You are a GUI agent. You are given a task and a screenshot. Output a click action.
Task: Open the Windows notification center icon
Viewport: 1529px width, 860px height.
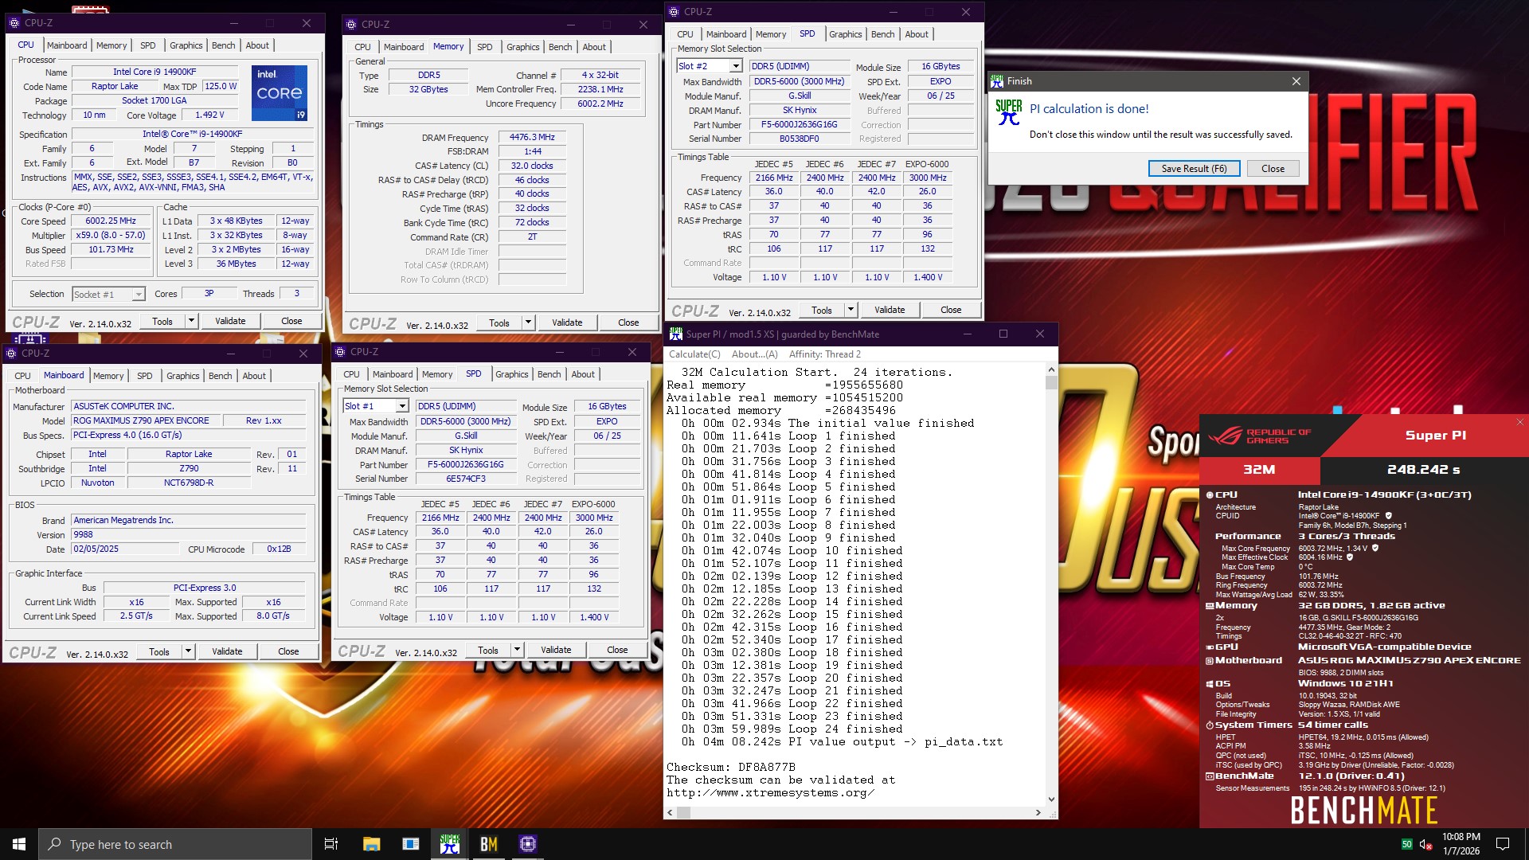coord(1503,844)
